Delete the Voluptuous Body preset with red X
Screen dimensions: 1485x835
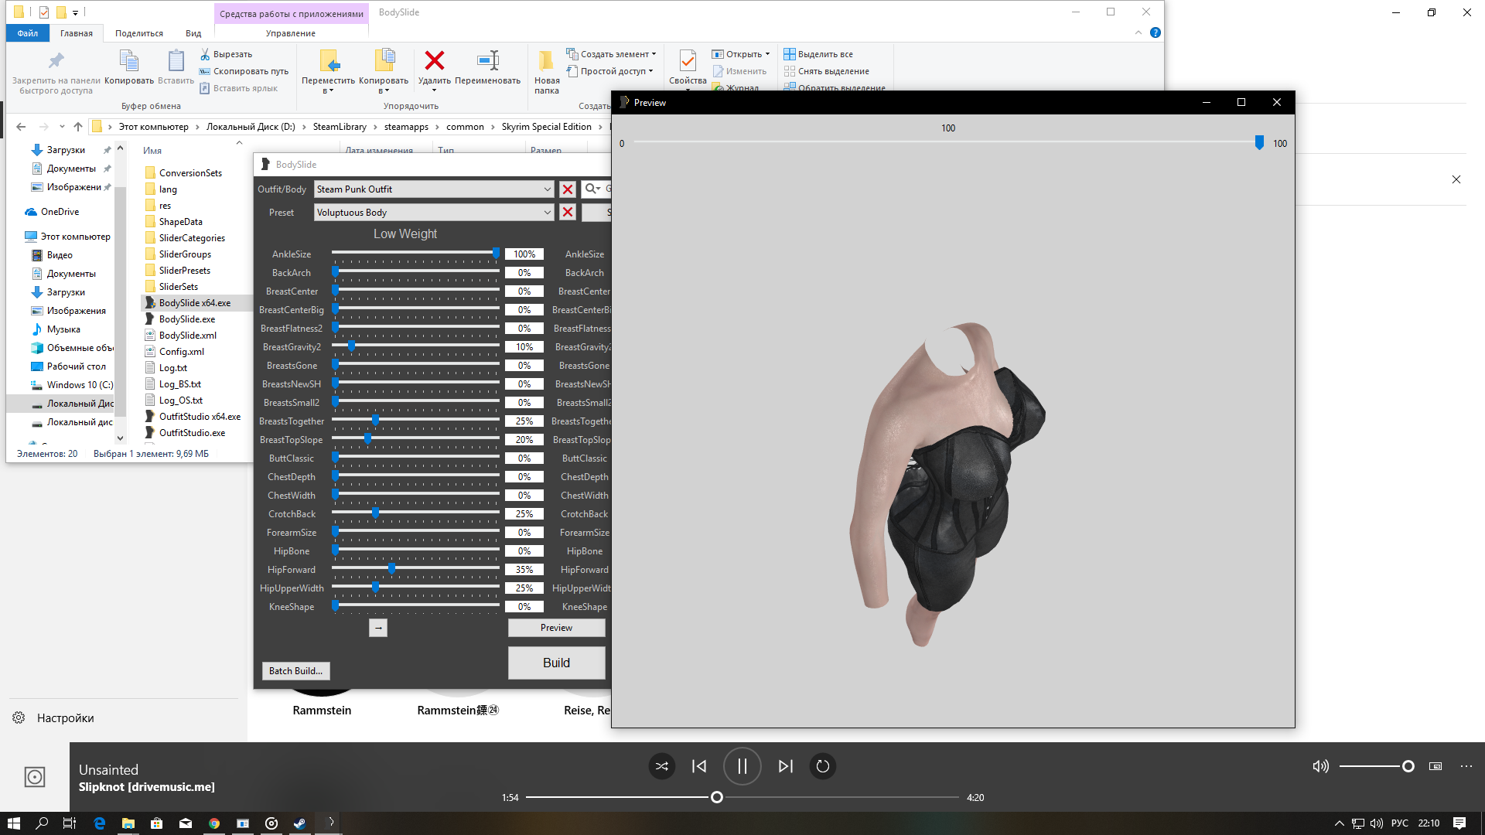coord(568,213)
